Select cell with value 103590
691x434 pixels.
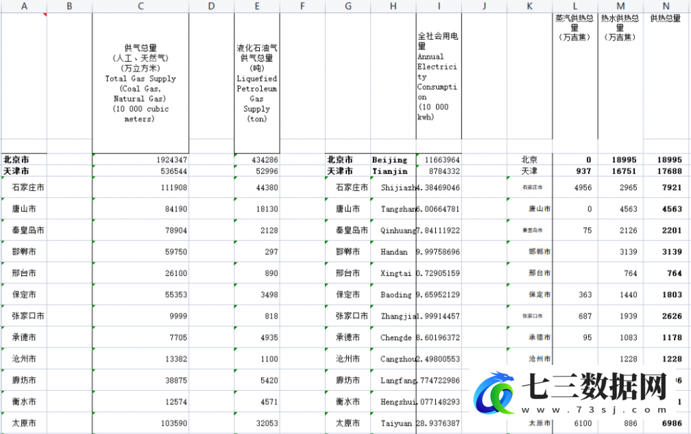(x=141, y=423)
